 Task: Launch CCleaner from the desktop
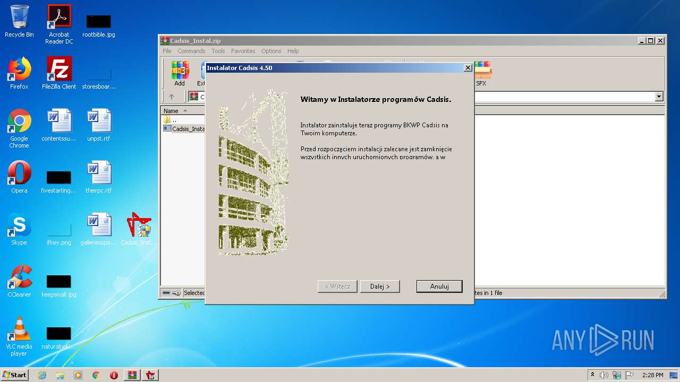pos(19,281)
